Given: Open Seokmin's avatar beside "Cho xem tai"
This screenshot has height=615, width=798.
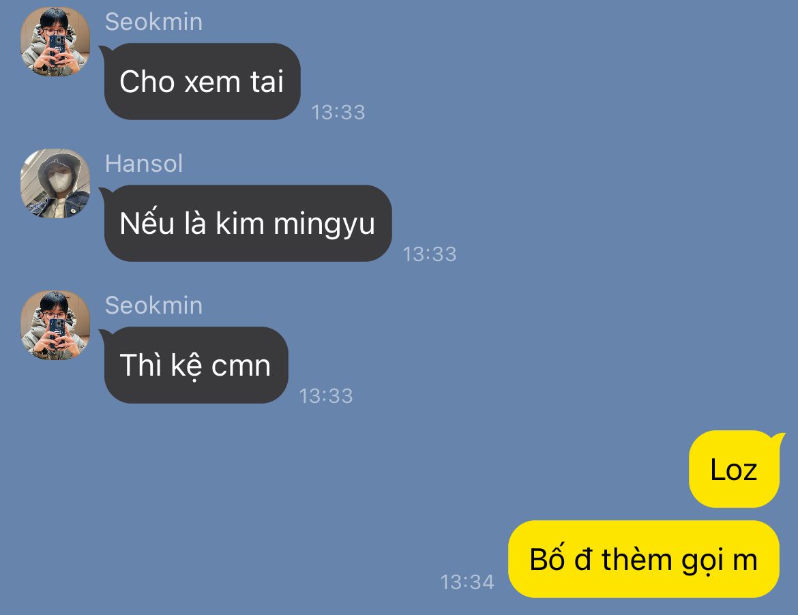Looking at the screenshot, I should coord(55,42).
